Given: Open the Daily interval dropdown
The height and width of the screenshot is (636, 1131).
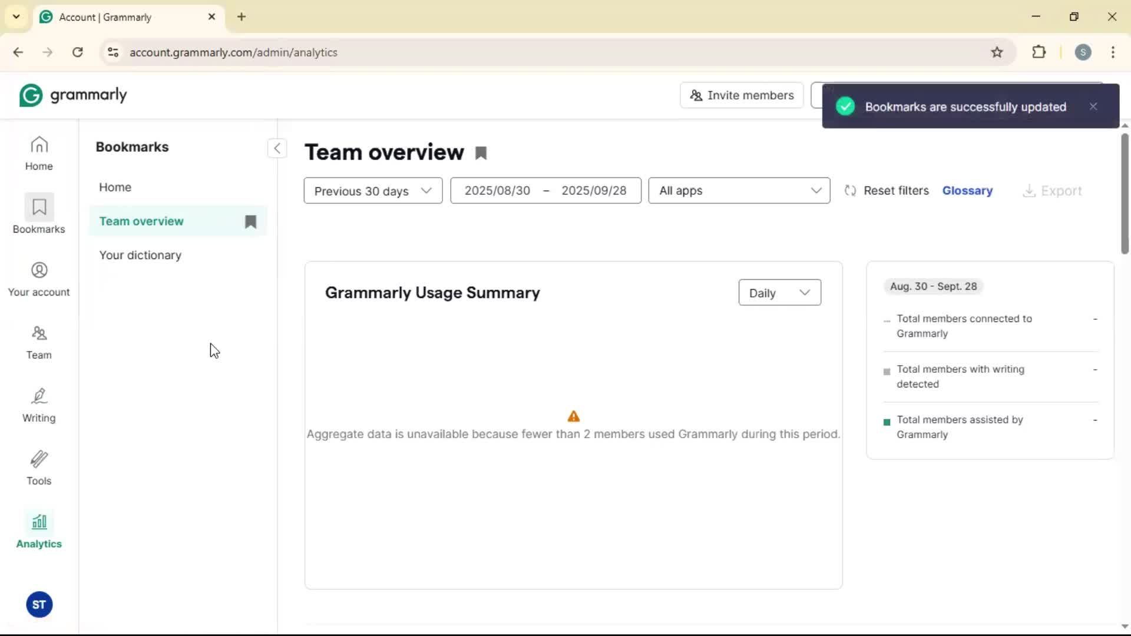Looking at the screenshot, I should click(x=779, y=293).
